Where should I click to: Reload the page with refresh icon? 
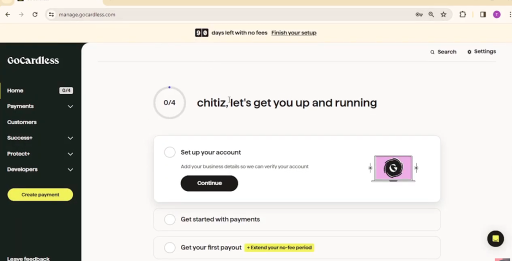click(35, 14)
